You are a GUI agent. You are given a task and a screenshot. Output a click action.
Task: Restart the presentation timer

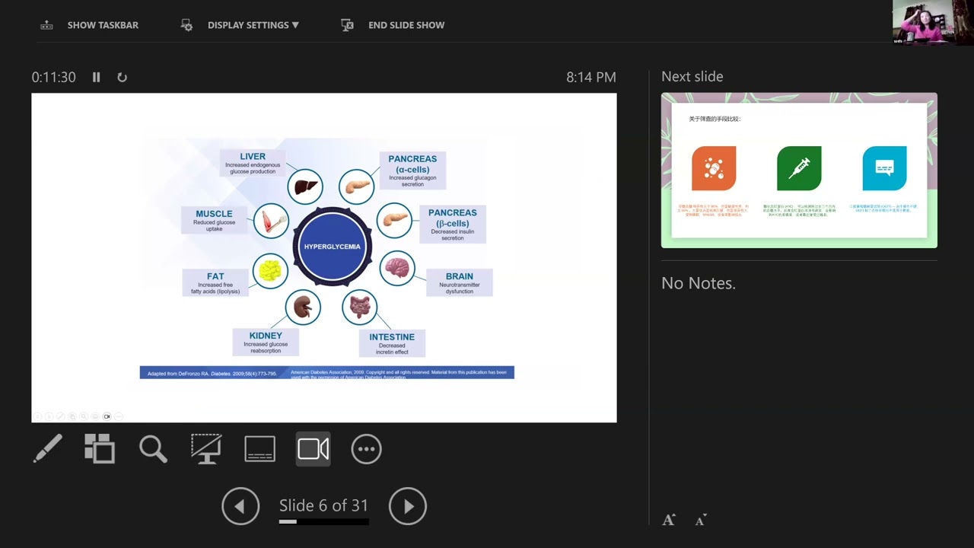click(x=122, y=77)
